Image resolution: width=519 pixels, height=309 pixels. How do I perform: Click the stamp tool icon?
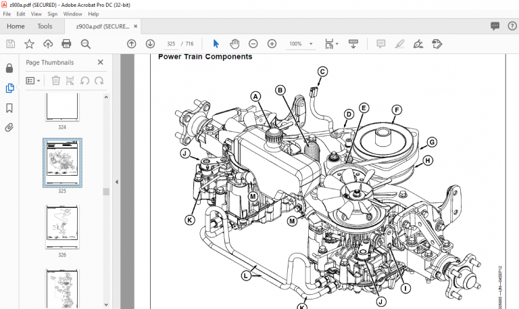pyautogui.click(x=437, y=44)
